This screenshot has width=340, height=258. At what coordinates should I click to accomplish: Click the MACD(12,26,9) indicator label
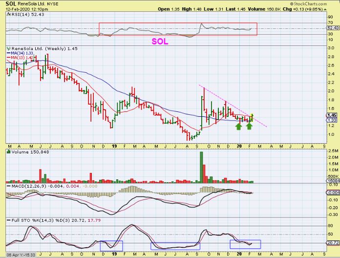tap(29, 186)
